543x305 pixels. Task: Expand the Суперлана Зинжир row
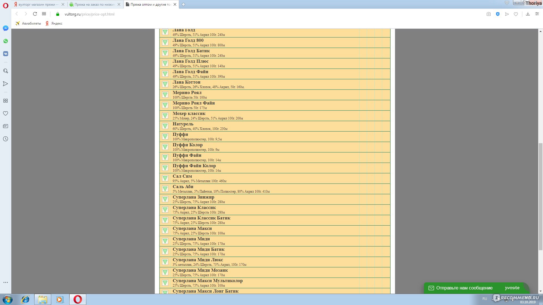click(x=165, y=199)
